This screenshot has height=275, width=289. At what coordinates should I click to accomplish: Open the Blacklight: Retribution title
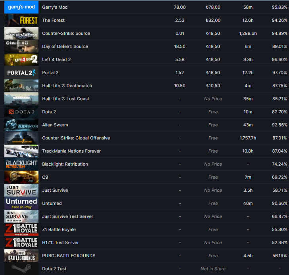[x=65, y=164]
